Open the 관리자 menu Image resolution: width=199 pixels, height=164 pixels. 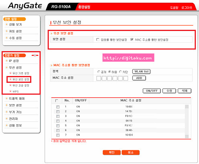click(x=13, y=119)
